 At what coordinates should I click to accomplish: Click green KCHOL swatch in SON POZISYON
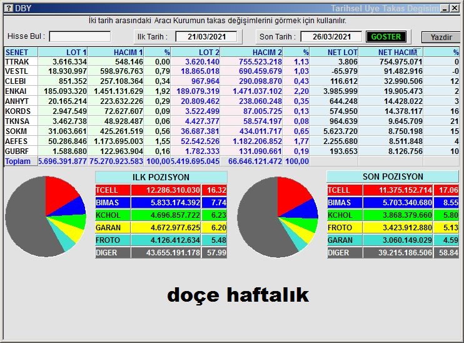pos(345,215)
